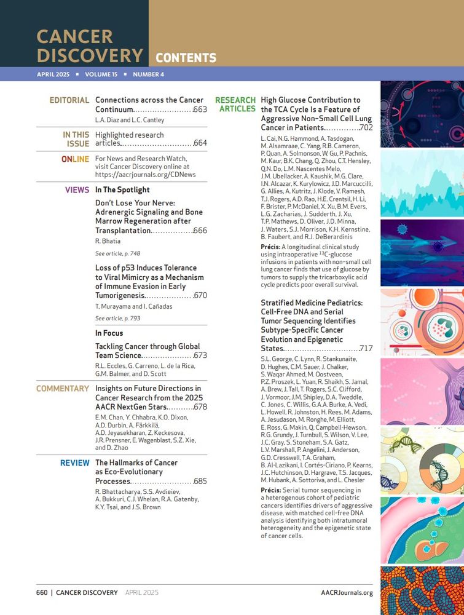
Task: Click page number 702
Action: pos(366,127)
